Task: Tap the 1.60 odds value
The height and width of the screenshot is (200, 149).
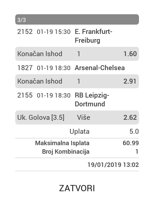Action: point(130,54)
